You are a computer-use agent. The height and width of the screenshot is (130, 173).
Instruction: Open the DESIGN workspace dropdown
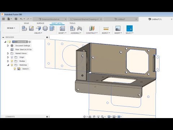point(11,28)
